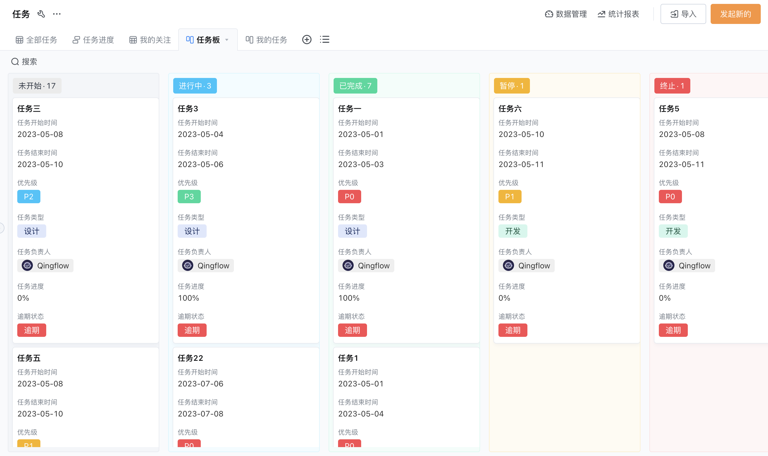Switch to the 我的关注 tab
This screenshot has width=768, height=456.
tap(150, 40)
